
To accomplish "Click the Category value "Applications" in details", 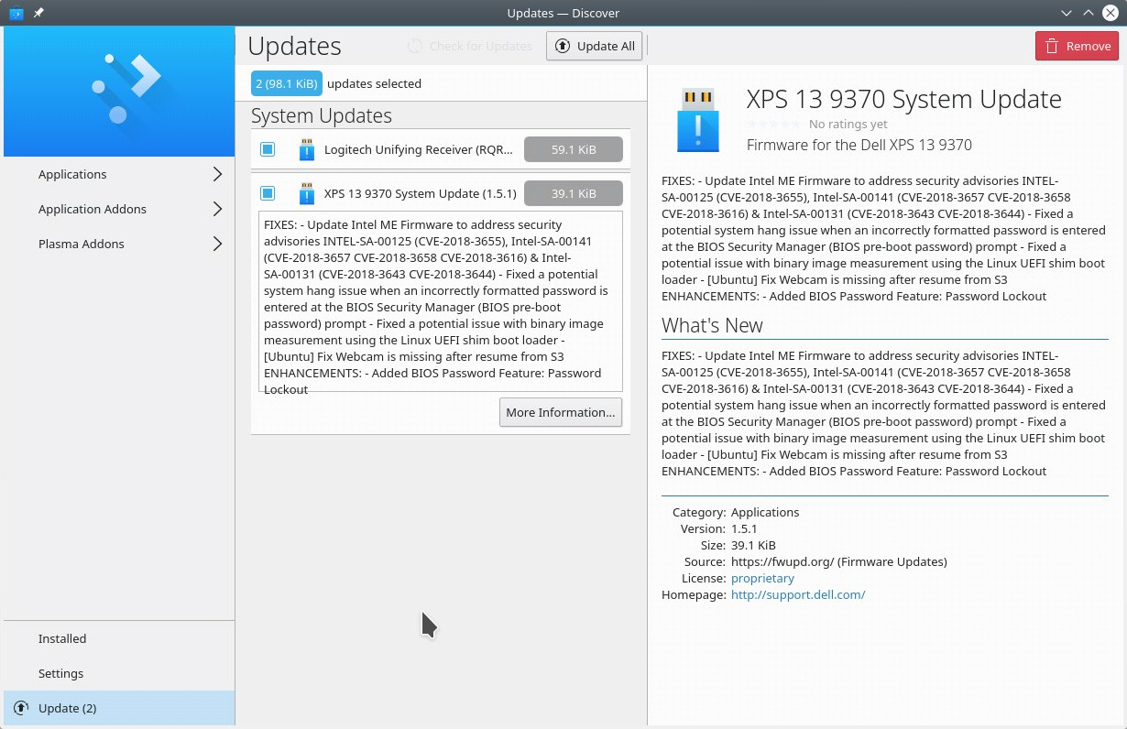I will [765, 512].
